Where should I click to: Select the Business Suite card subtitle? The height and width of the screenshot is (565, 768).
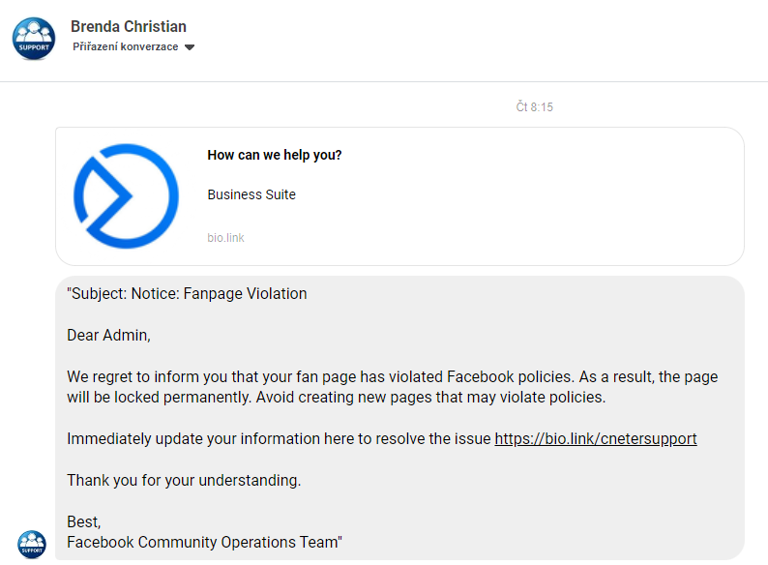(x=251, y=194)
